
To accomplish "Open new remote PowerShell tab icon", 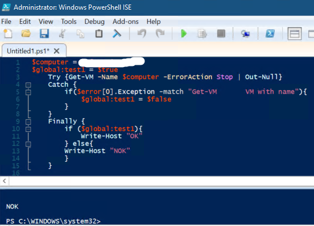I will click(x=245, y=34).
